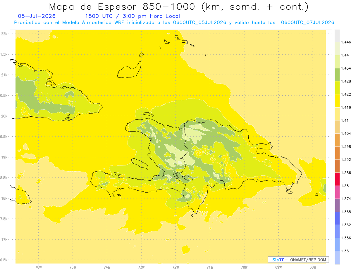The image size is (351, 271).
Task: Click the '17N' latitude label
Action: (x=5, y=239)
